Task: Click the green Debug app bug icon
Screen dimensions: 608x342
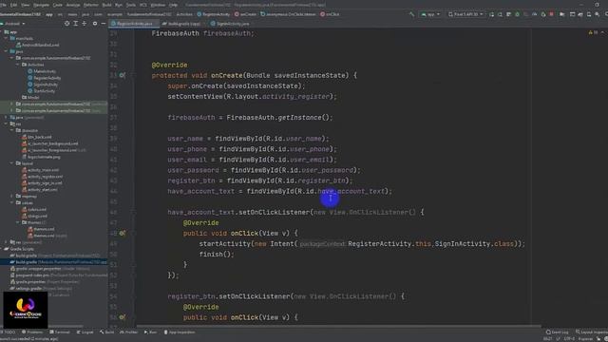Action: coord(517,14)
